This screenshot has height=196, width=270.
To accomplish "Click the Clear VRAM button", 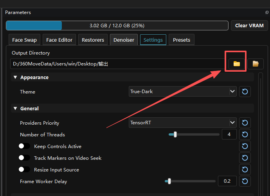I will [x=249, y=26].
